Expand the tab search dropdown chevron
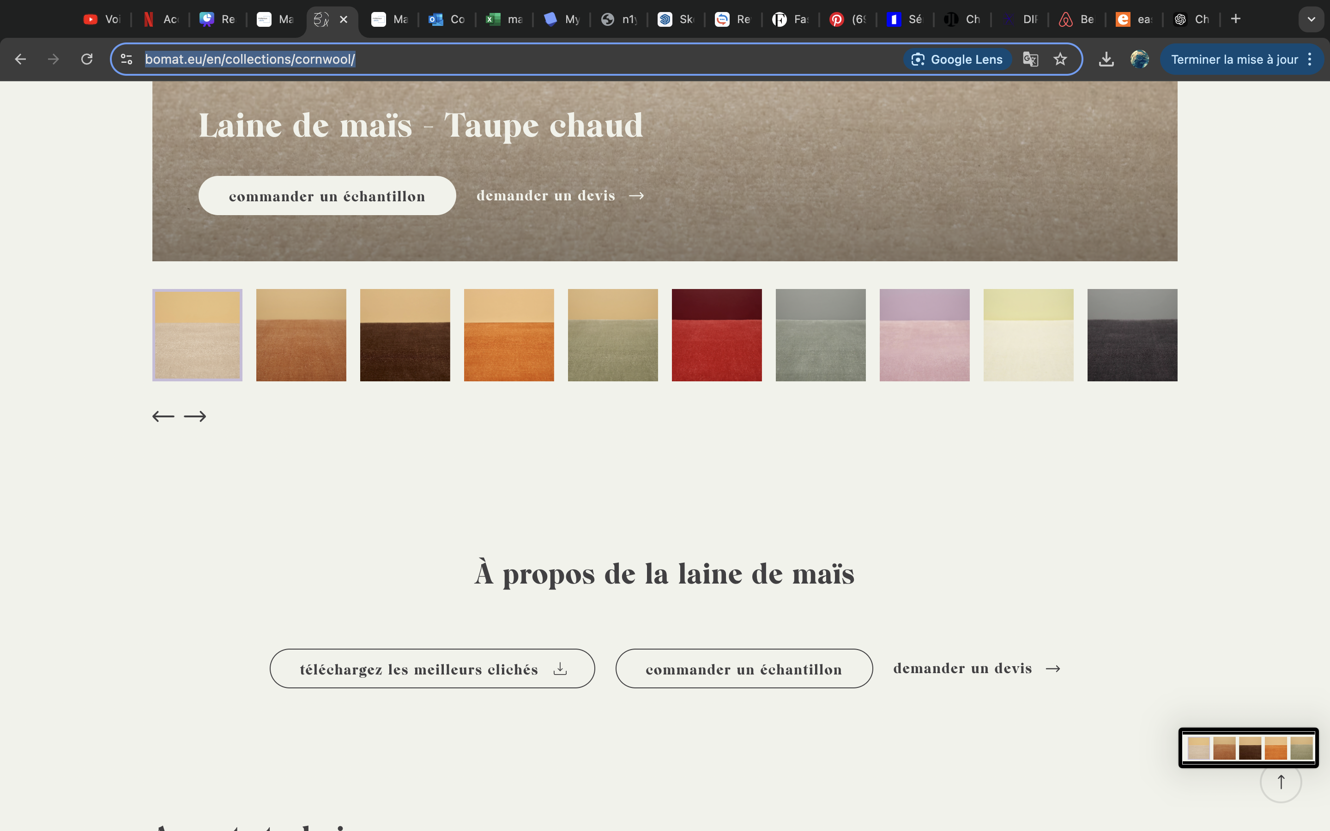 coord(1311,19)
